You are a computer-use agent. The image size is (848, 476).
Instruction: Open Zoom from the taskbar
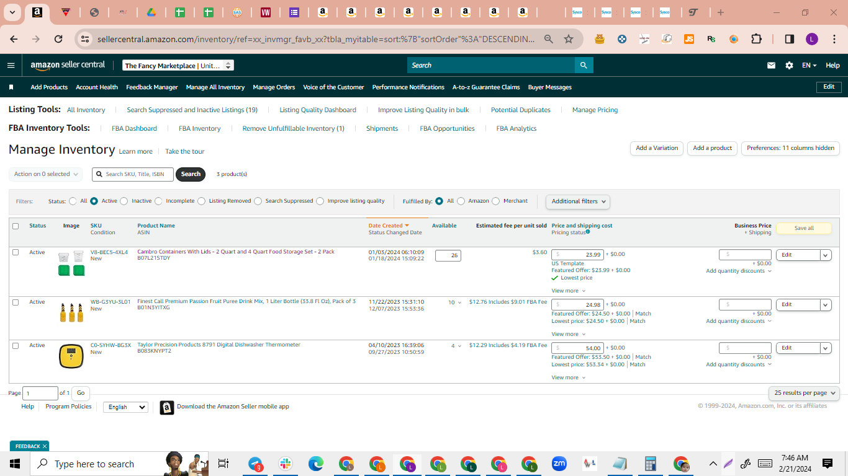[x=559, y=464]
